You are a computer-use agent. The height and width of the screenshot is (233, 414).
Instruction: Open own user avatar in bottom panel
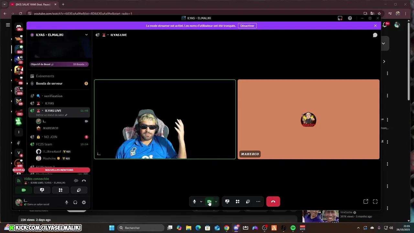click(19, 203)
